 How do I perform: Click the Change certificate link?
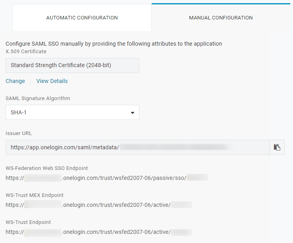coord(15,81)
